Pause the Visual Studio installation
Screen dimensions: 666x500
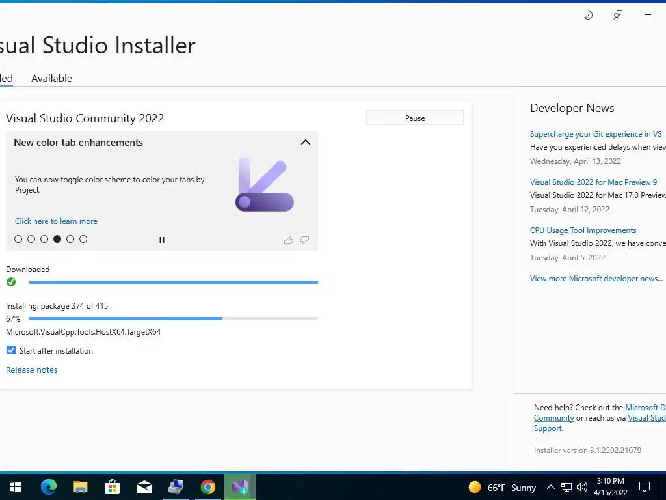(414, 118)
